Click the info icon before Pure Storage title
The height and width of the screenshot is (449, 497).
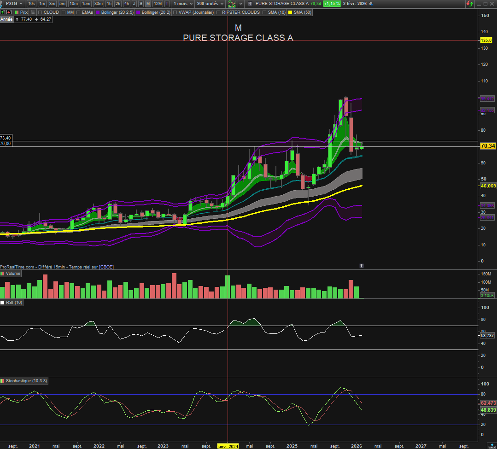point(250,4)
